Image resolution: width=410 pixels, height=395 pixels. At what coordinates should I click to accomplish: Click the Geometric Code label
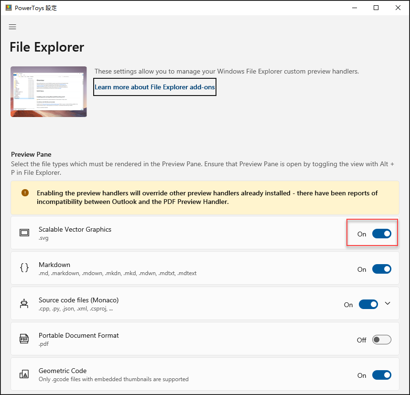tap(63, 371)
